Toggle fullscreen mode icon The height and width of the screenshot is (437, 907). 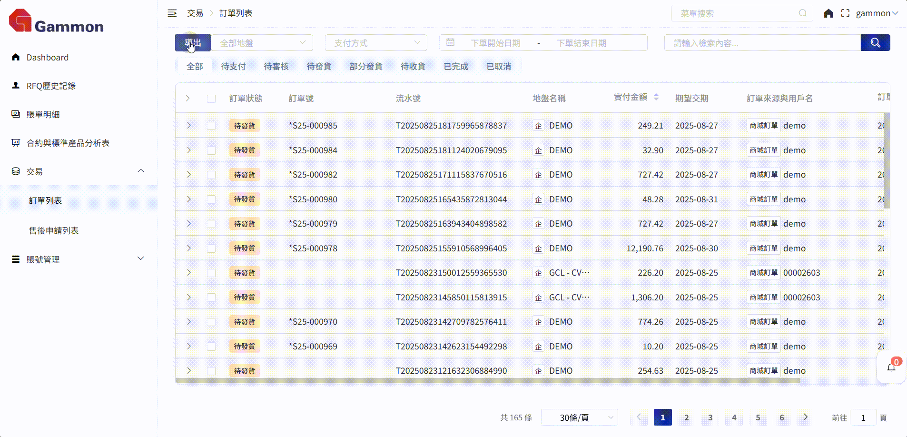(845, 13)
